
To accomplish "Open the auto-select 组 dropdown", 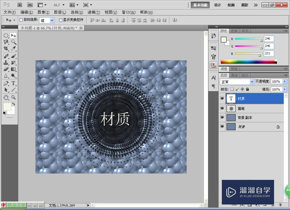I will coord(52,20).
